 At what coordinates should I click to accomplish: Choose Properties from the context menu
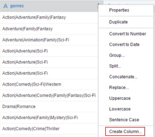pos(119,10)
